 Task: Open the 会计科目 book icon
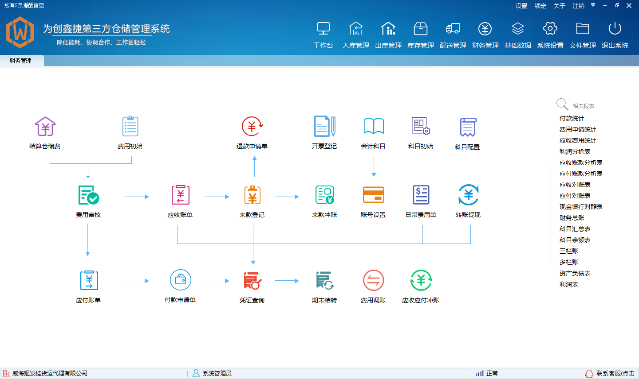(374, 126)
